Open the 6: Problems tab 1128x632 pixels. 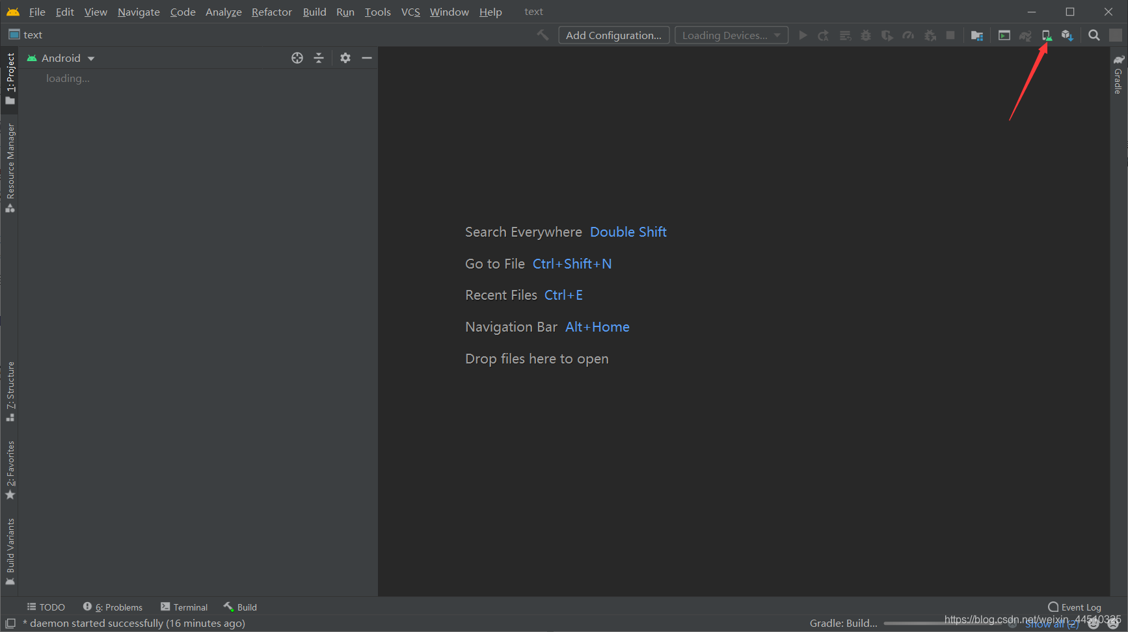(113, 607)
